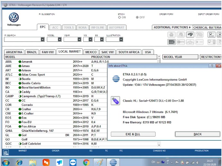Image resolution: width=222 pixels, height=166 pixels.
Task: Select the USA market tab
Action: [148, 52]
